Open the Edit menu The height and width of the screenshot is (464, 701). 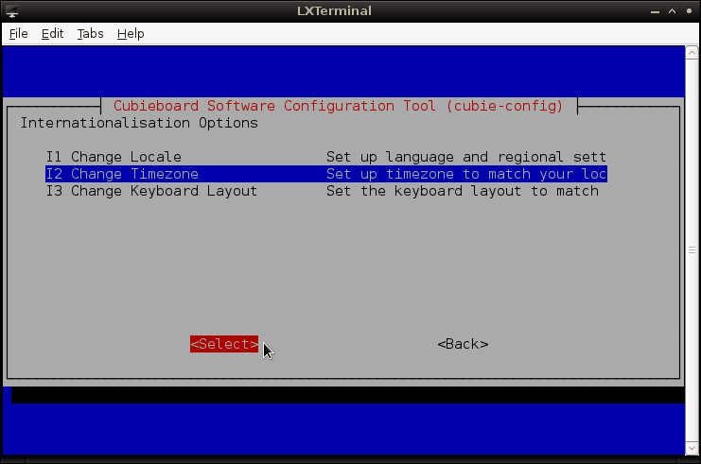coord(52,33)
